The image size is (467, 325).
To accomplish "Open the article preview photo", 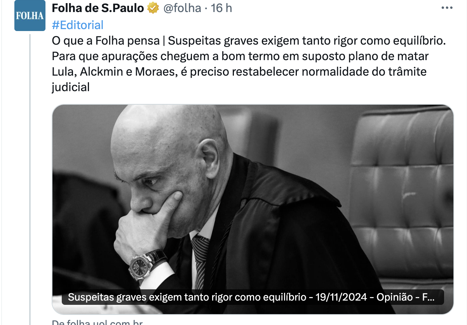I will coord(253,209).
